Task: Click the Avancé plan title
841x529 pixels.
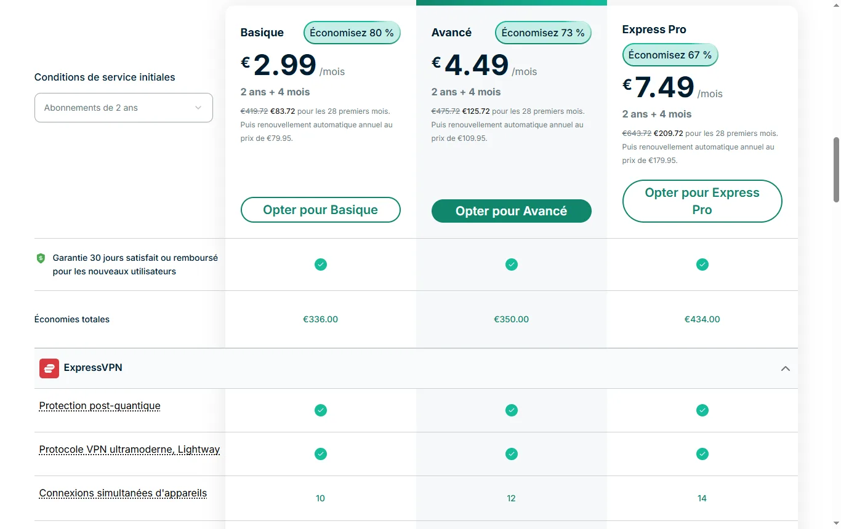Action: 452,33
